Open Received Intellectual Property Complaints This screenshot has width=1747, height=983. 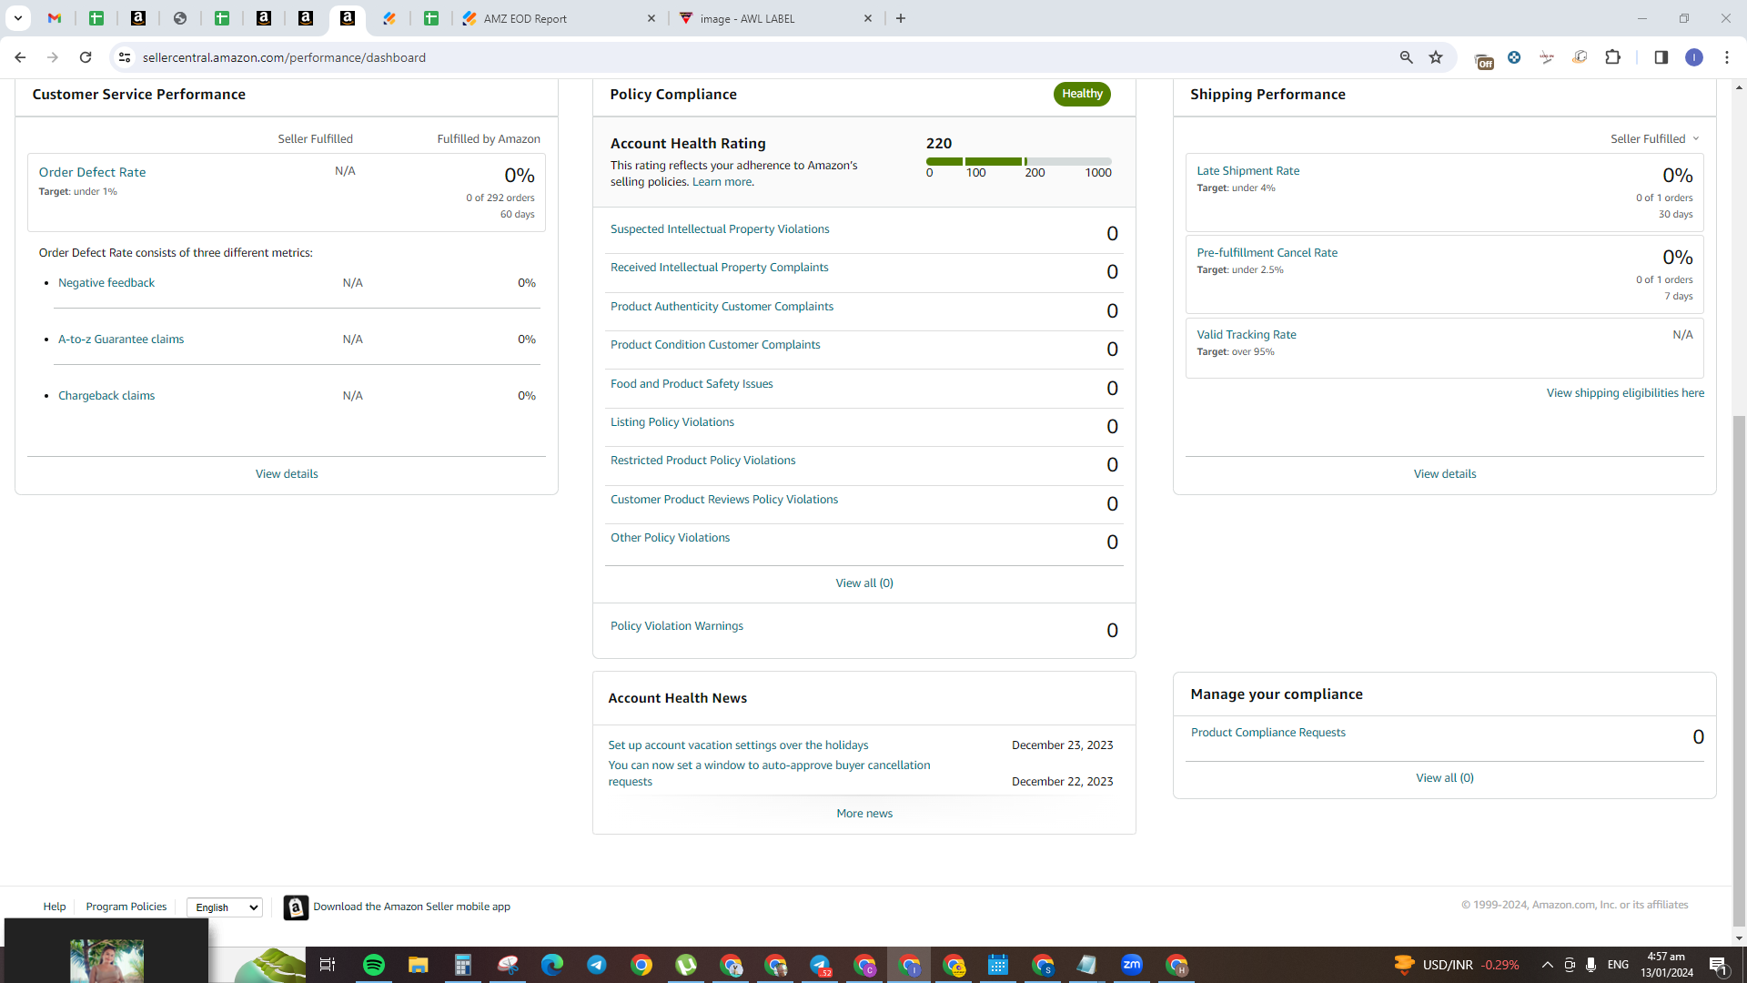point(719,268)
